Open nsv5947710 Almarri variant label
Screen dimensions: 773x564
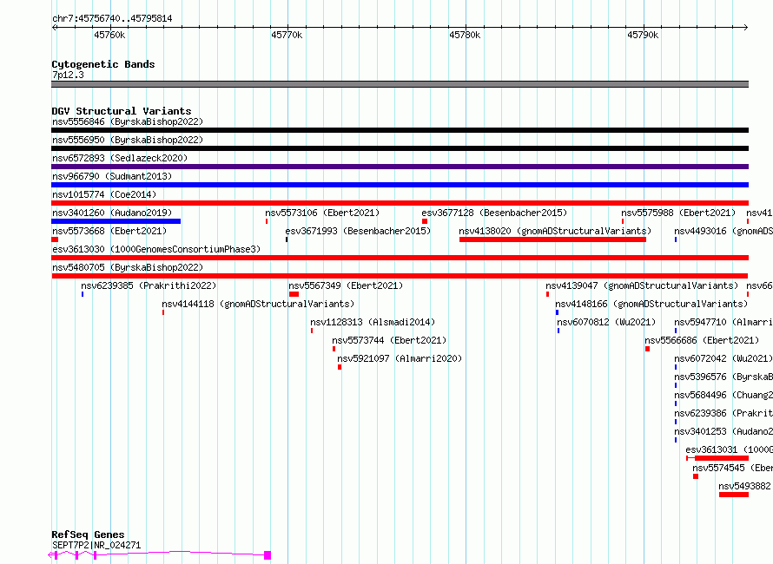tap(723, 322)
